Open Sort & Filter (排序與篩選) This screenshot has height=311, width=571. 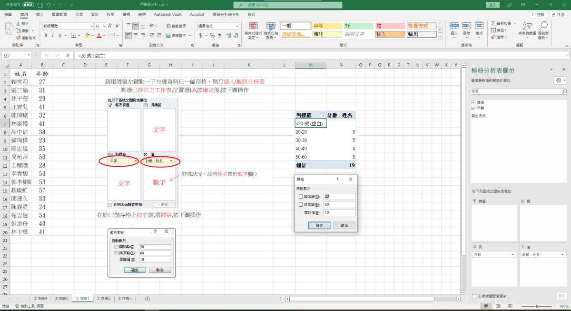(x=528, y=30)
